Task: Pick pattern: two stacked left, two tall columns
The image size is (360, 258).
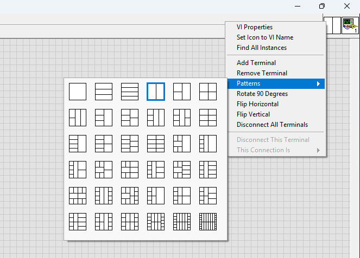Action: click(x=78, y=118)
